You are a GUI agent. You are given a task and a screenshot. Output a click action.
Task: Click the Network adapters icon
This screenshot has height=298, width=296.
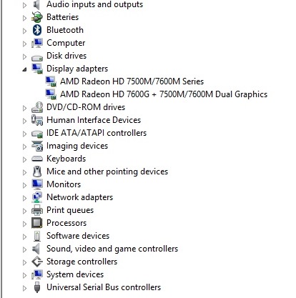pos(37,197)
